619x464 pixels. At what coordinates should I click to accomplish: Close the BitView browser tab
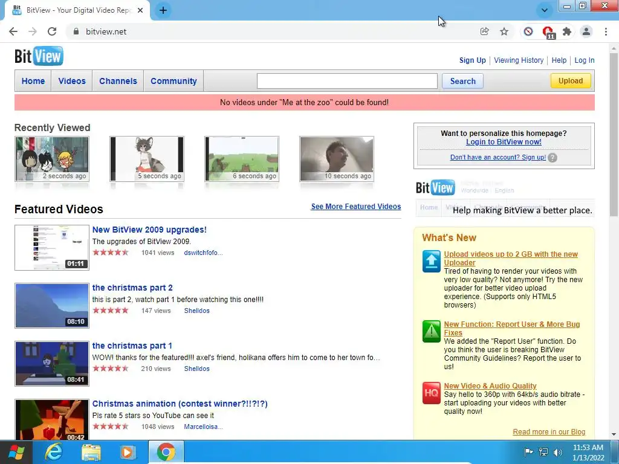click(x=140, y=10)
